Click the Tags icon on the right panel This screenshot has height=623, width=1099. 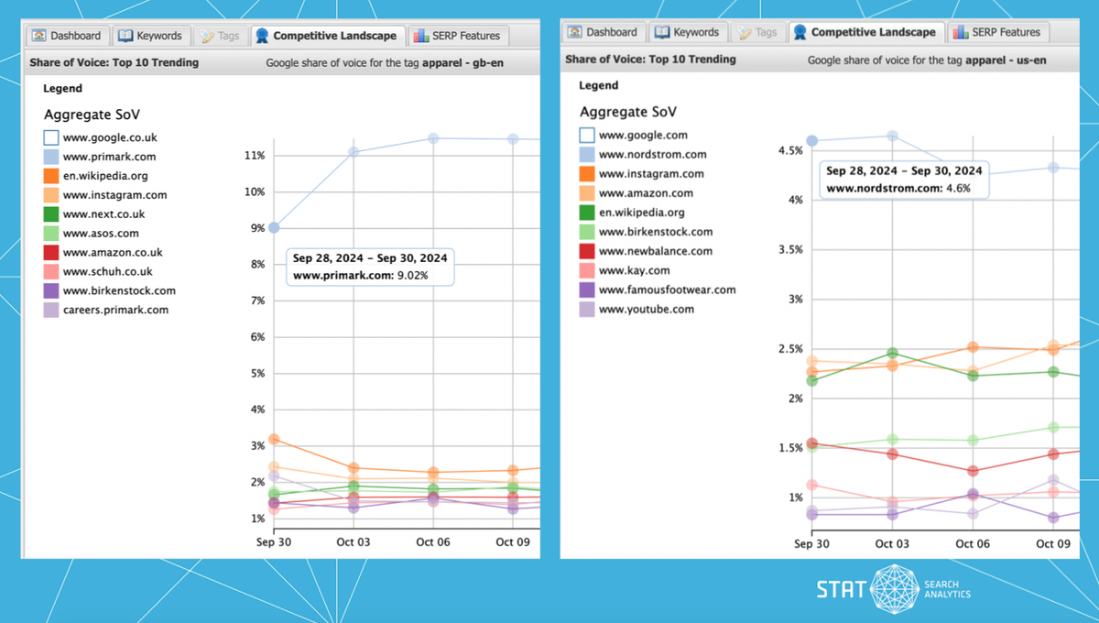pyautogui.click(x=744, y=31)
